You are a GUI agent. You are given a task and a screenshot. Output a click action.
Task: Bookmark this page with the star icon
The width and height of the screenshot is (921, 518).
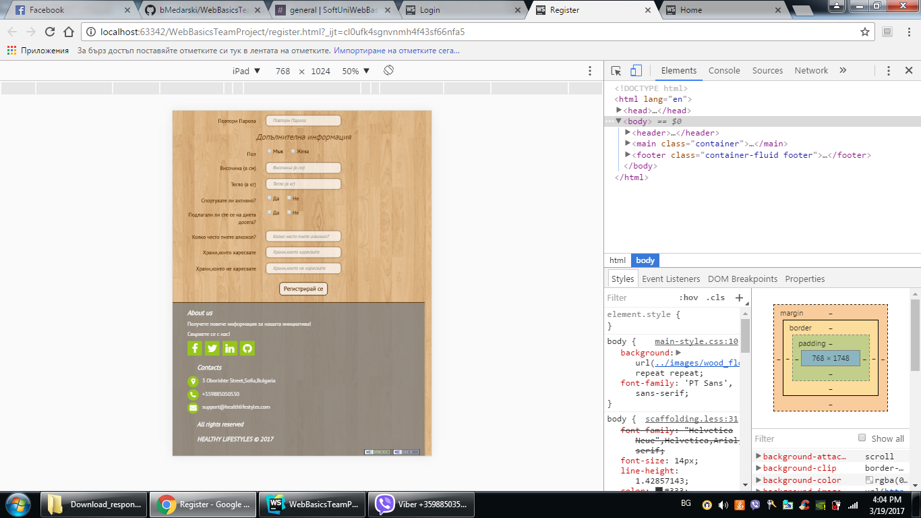865,32
